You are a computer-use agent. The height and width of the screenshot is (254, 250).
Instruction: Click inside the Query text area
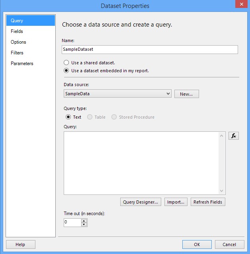tap(141, 163)
